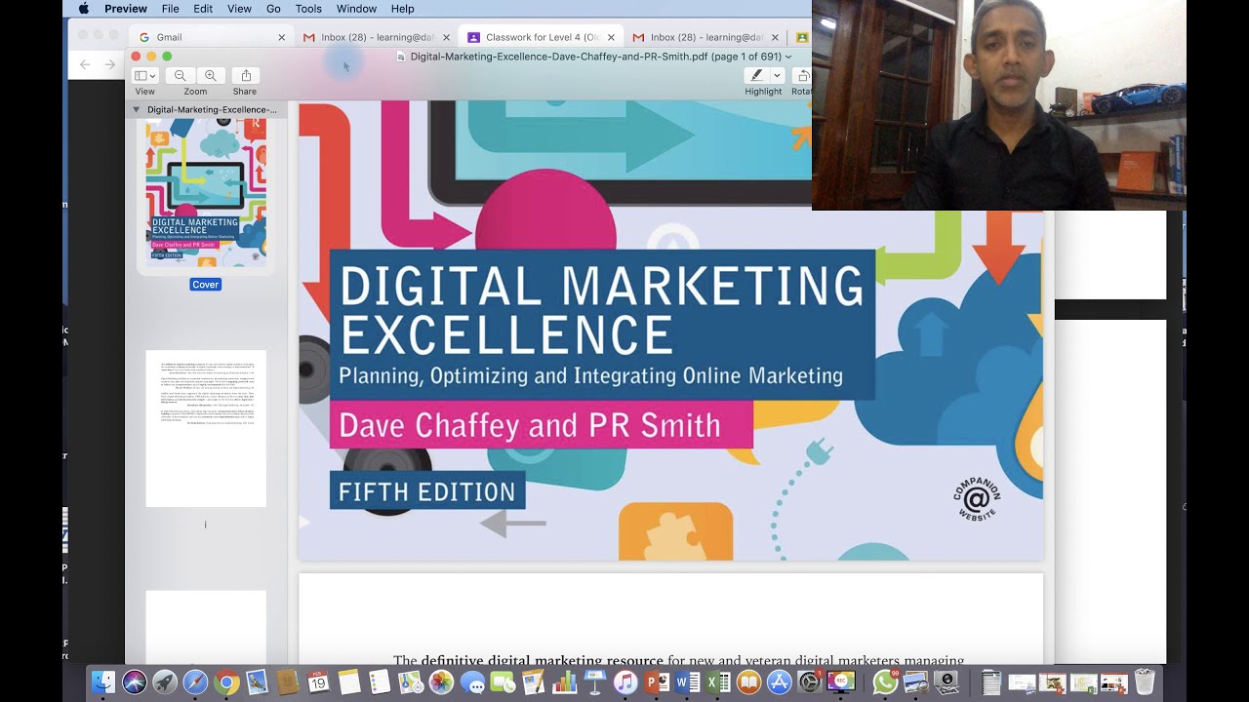Click the Rotate toolbar button
Screen dimensions: 1249x702
[x=802, y=75]
